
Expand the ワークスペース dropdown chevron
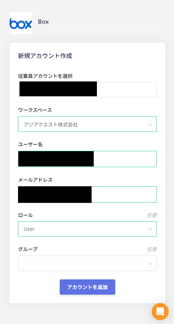[x=150, y=124]
